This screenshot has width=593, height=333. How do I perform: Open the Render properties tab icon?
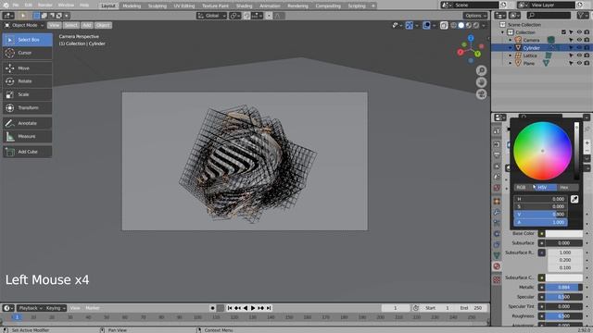click(x=497, y=144)
